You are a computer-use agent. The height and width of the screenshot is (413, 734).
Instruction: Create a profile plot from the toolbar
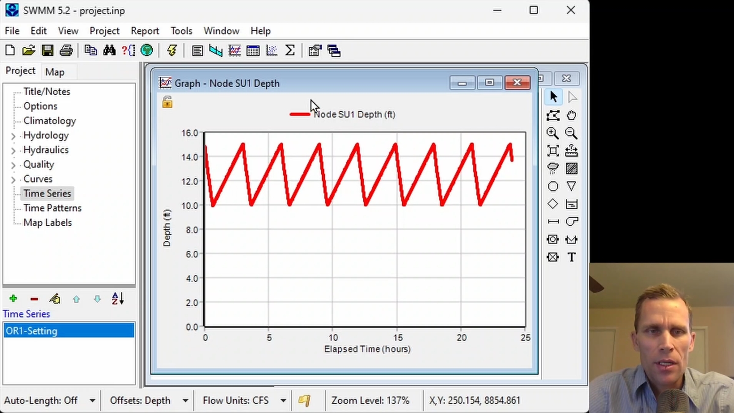216,51
